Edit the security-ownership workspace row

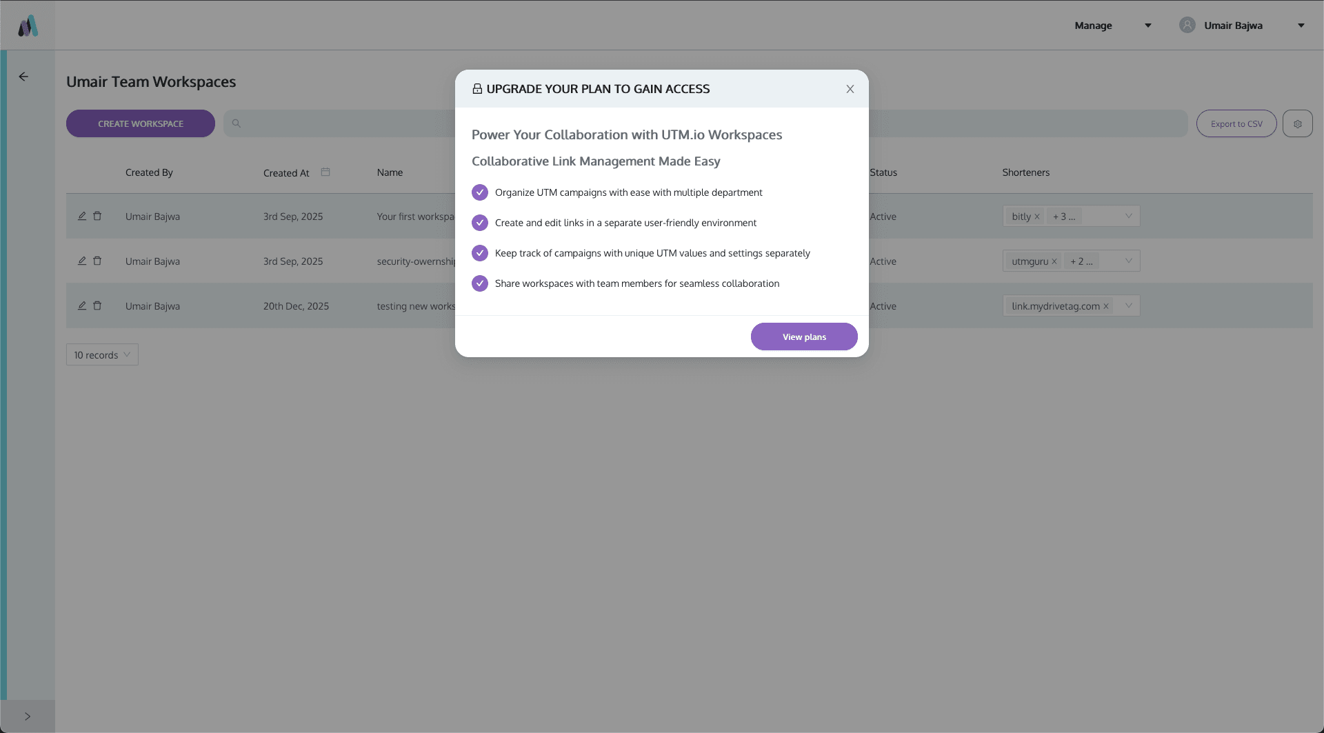(82, 261)
